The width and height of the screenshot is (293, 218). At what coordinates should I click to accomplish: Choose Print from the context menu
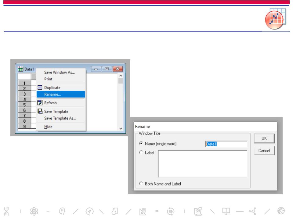point(61,79)
